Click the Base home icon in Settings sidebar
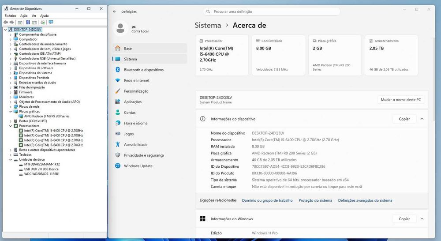This screenshot has height=241, width=441. point(118,48)
